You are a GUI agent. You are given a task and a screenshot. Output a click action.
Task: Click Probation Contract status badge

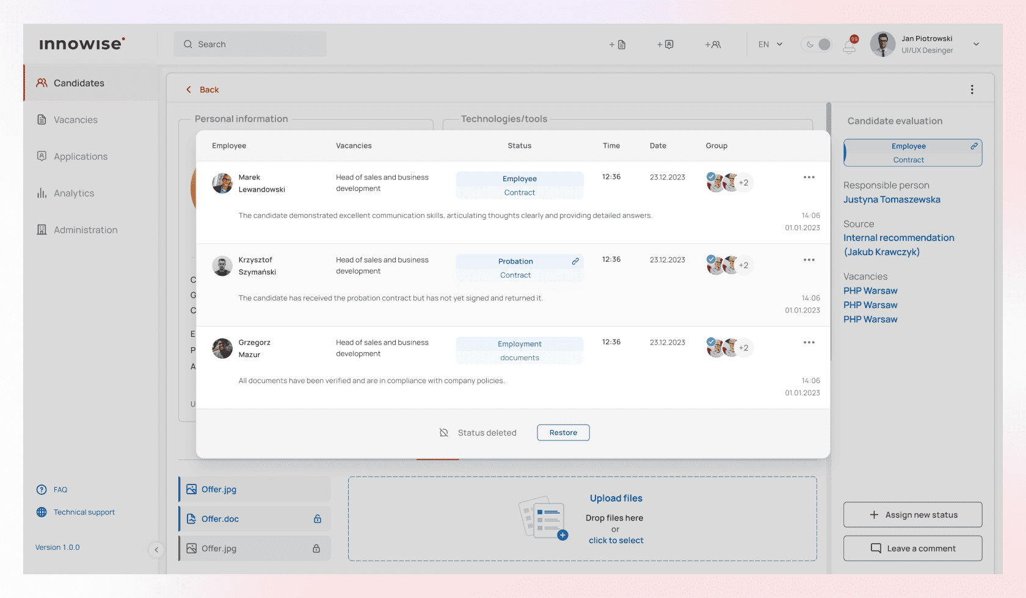[520, 268]
